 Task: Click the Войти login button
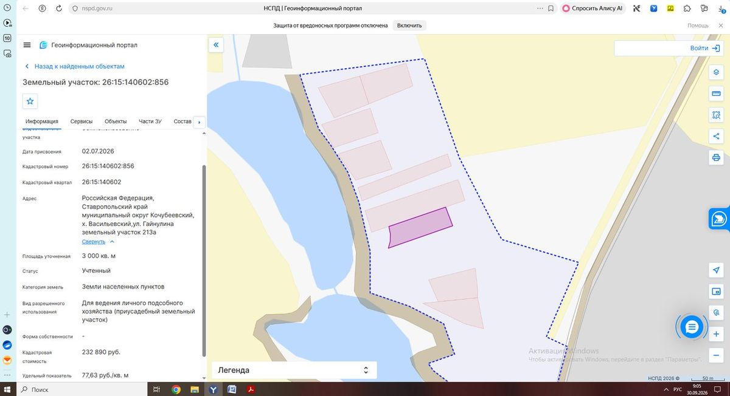[x=704, y=48]
